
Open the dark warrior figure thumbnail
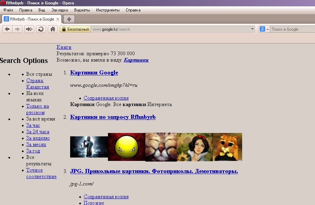(x=89, y=147)
